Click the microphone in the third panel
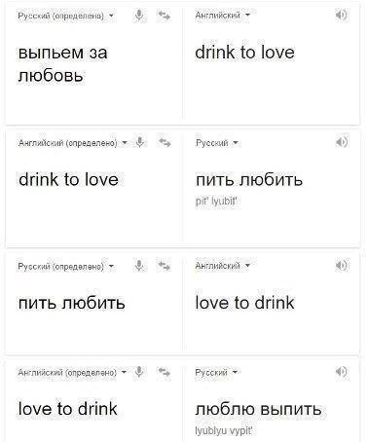This screenshot has width=368, height=442. [139, 266]
